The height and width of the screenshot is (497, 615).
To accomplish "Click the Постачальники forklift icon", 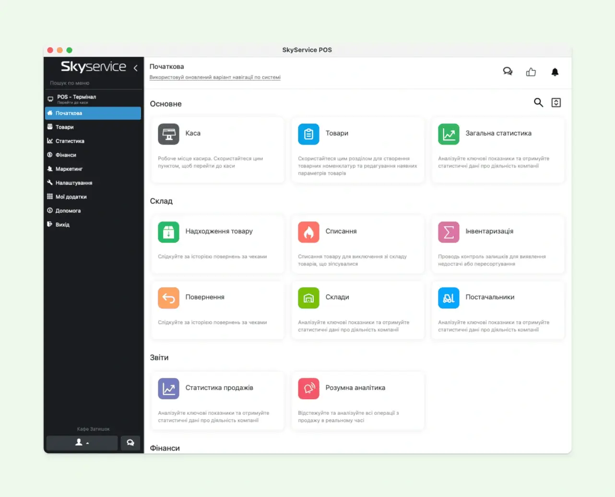I will [x=449, y=298].
